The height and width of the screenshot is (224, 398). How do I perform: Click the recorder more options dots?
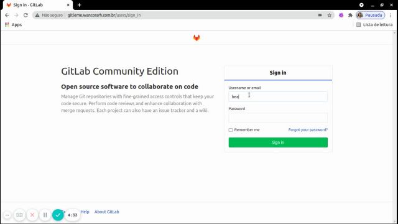7,215
